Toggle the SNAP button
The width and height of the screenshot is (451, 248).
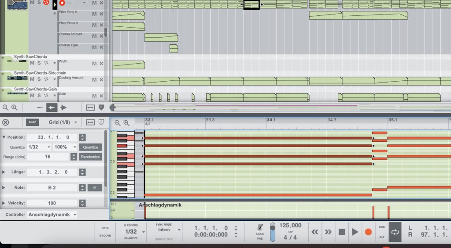coord(33,122)
